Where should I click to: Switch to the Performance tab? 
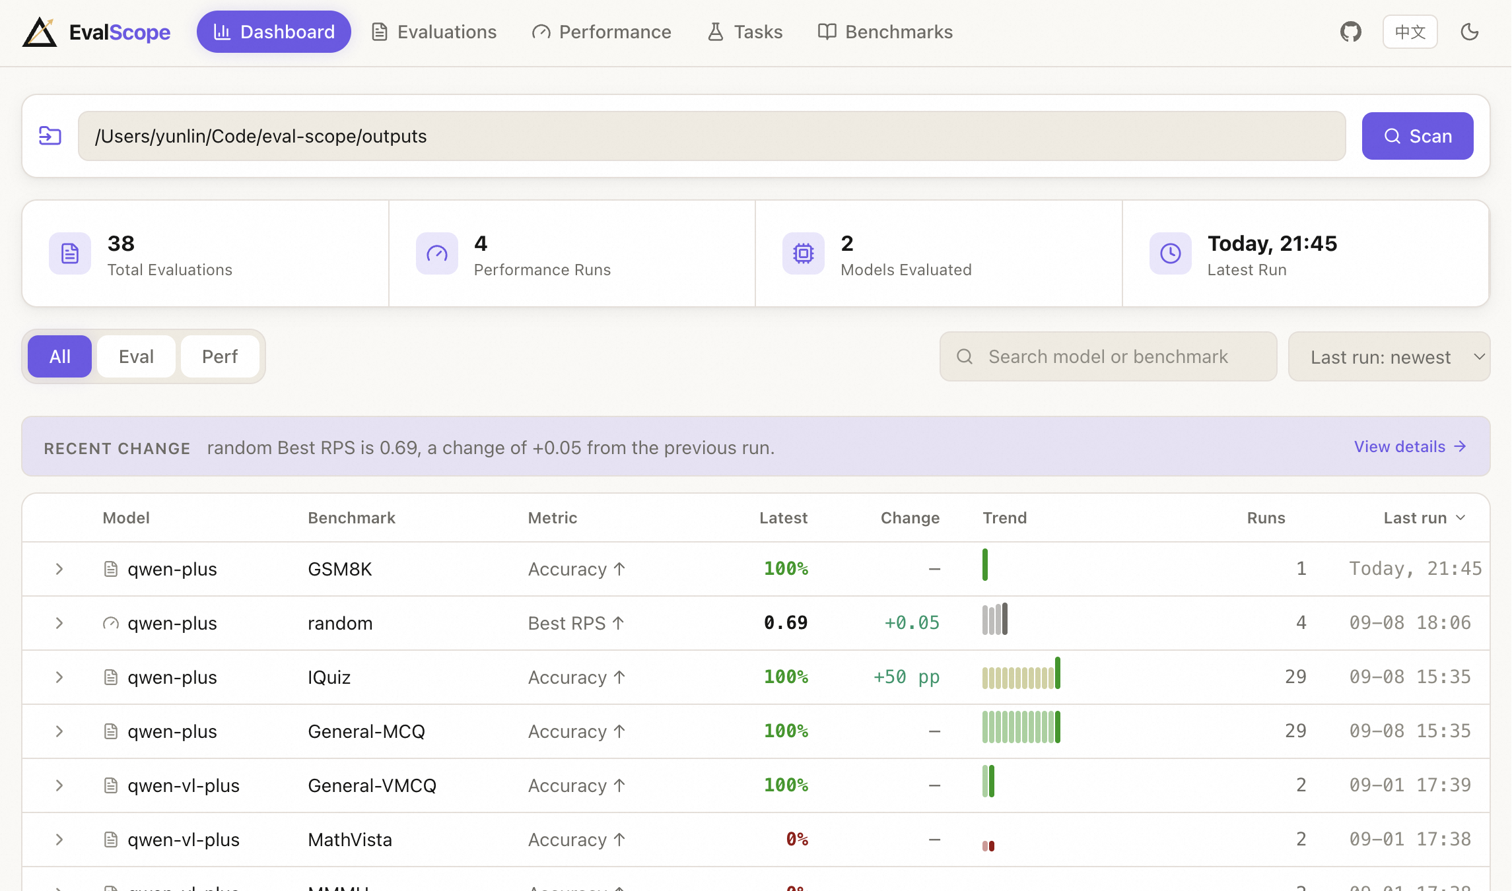601,32
